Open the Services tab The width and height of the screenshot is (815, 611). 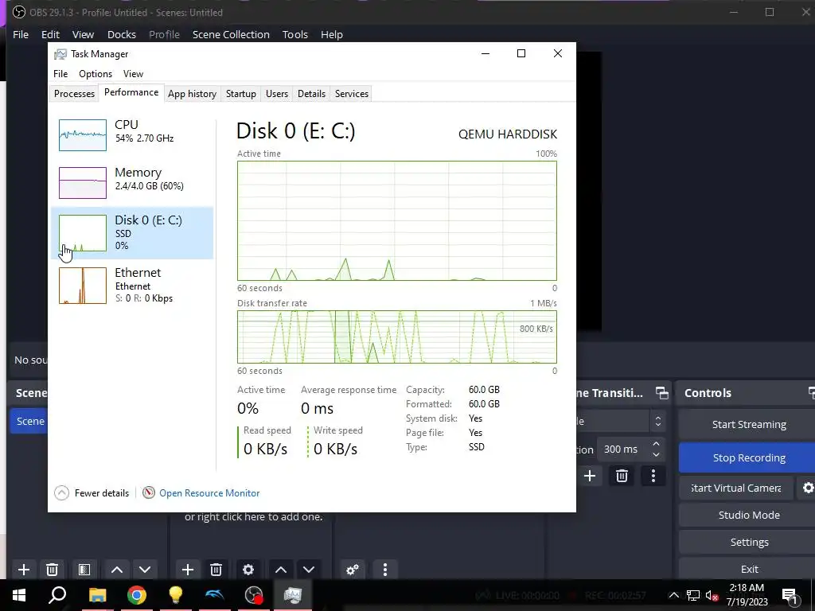351,94
